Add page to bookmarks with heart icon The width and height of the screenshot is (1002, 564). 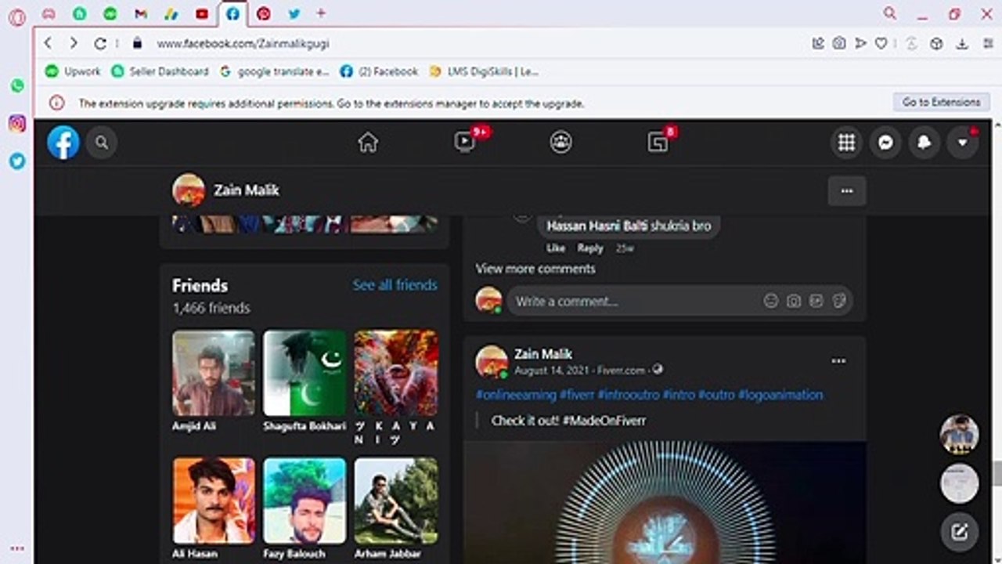click(x=881, y=44)
